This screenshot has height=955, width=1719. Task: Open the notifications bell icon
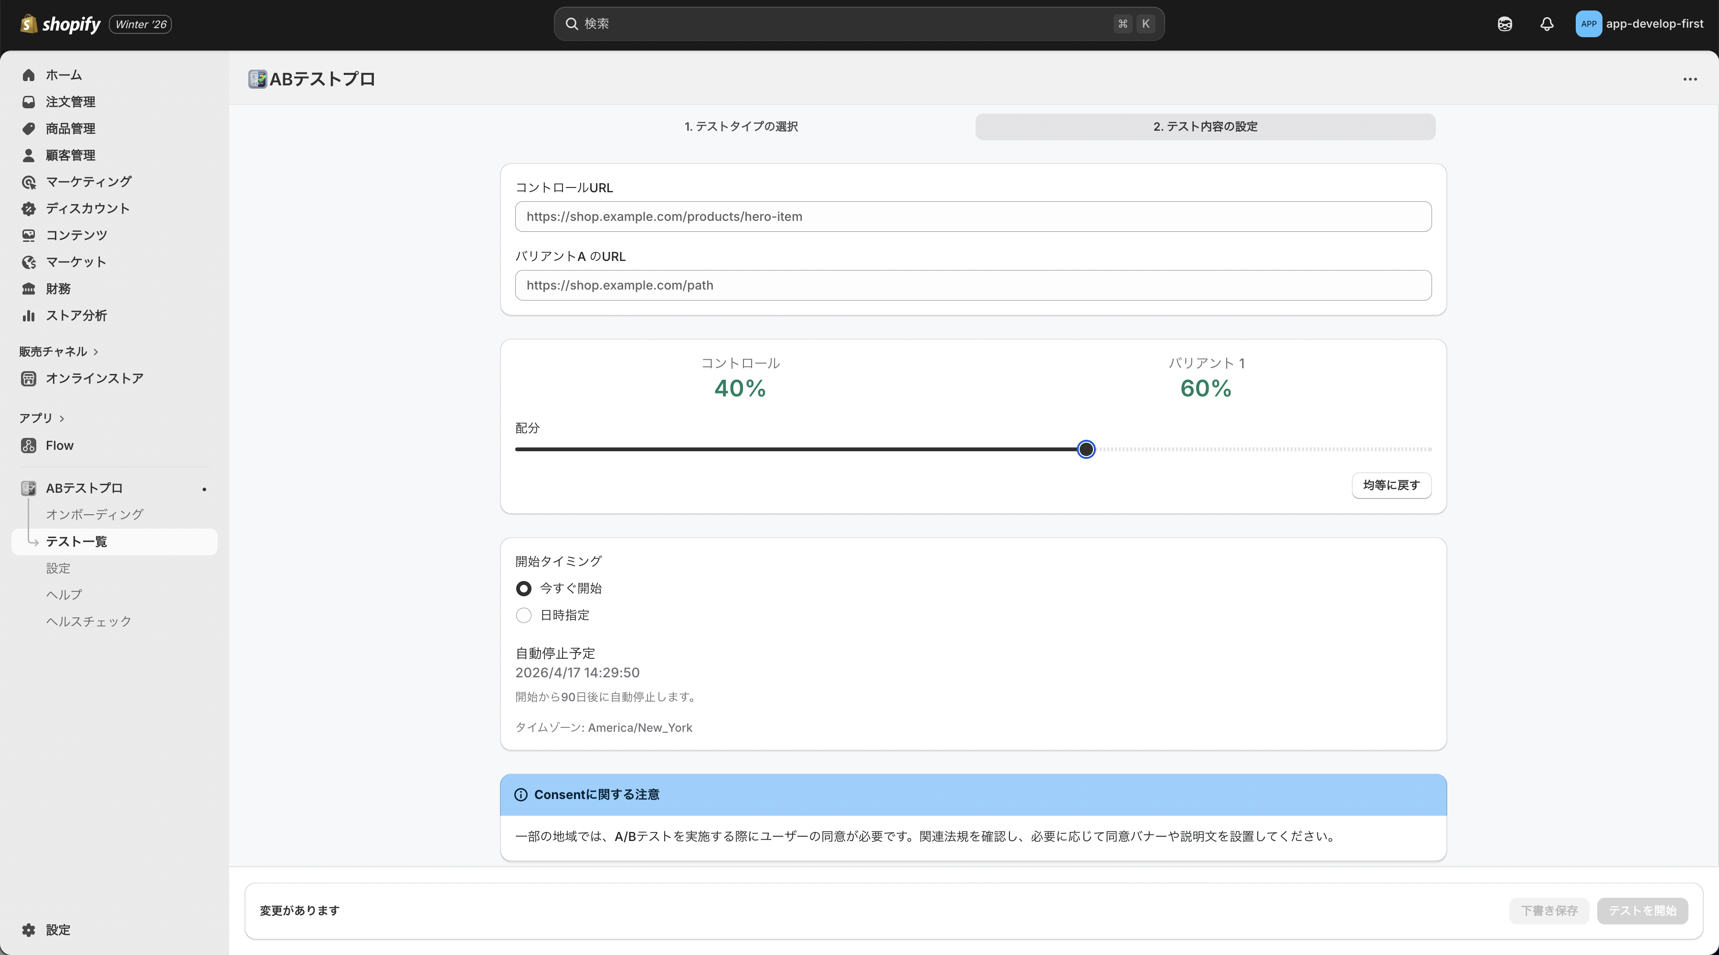pyautogui.click(x=1546, y=24)
